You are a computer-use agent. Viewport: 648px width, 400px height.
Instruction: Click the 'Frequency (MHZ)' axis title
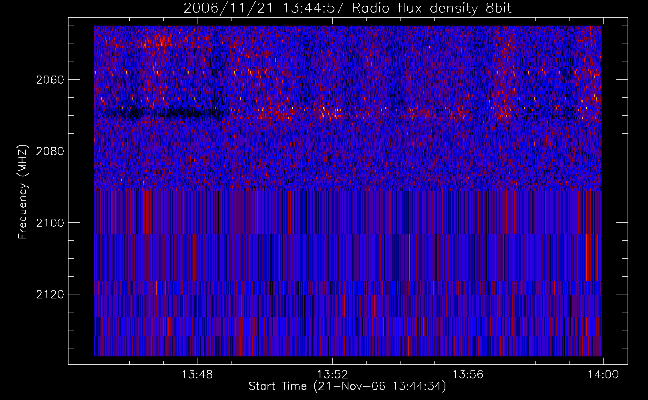23,192
